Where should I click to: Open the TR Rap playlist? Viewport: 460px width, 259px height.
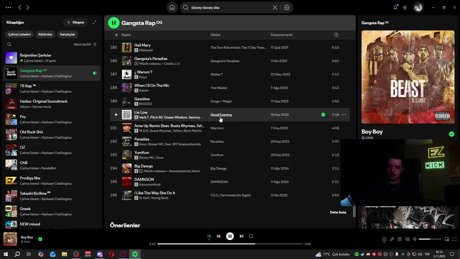click(x=52, y=88)
